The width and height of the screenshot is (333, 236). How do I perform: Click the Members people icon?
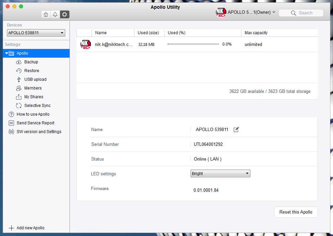(19, 88)
